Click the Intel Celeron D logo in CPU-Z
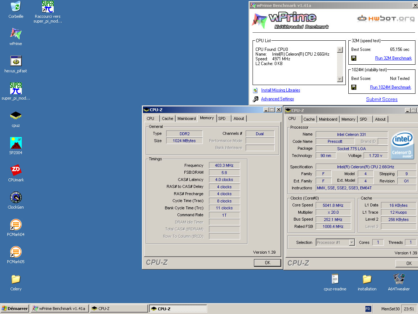The image size is (418, 314). [x=402, y=145]
